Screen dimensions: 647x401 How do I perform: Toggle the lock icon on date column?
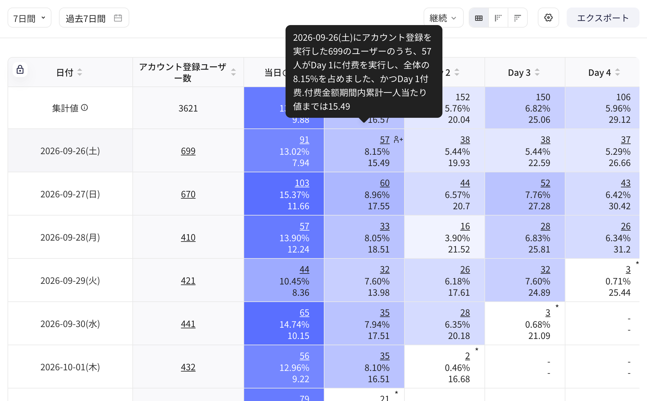[20, 70]
